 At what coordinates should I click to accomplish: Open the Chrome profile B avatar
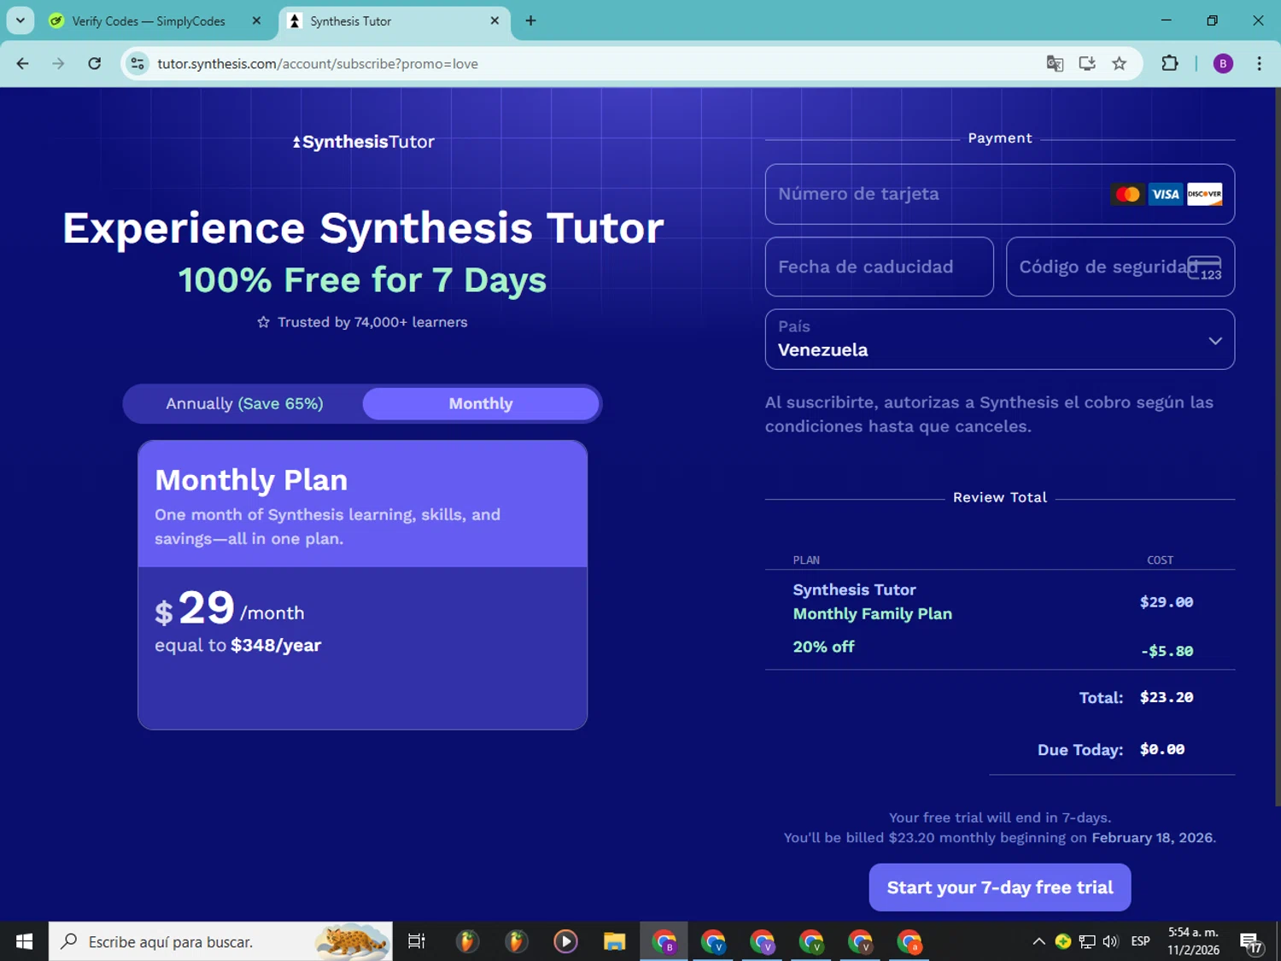point(1223,63)
